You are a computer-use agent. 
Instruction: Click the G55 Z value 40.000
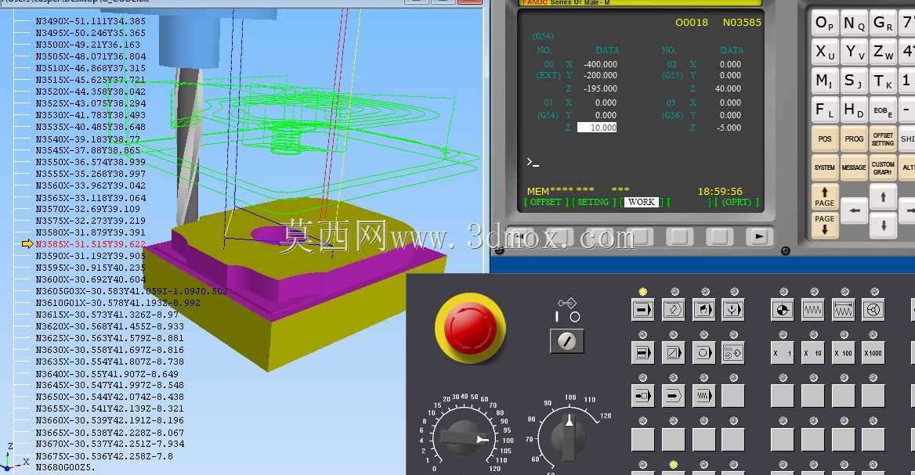click(x=728, y=88)
